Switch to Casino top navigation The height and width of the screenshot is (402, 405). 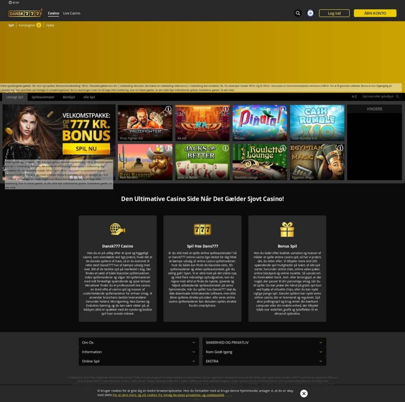53,13
